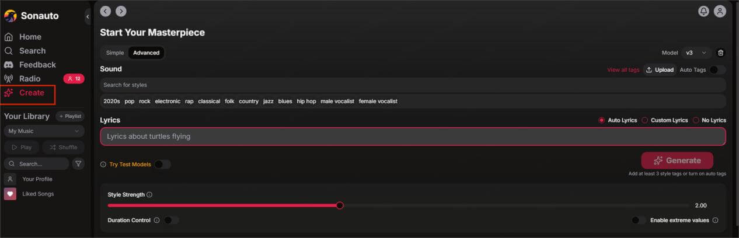Screen dimensions: 739x238
Task: Open Radio in the sidebar
Action: [x=30, y=79]
